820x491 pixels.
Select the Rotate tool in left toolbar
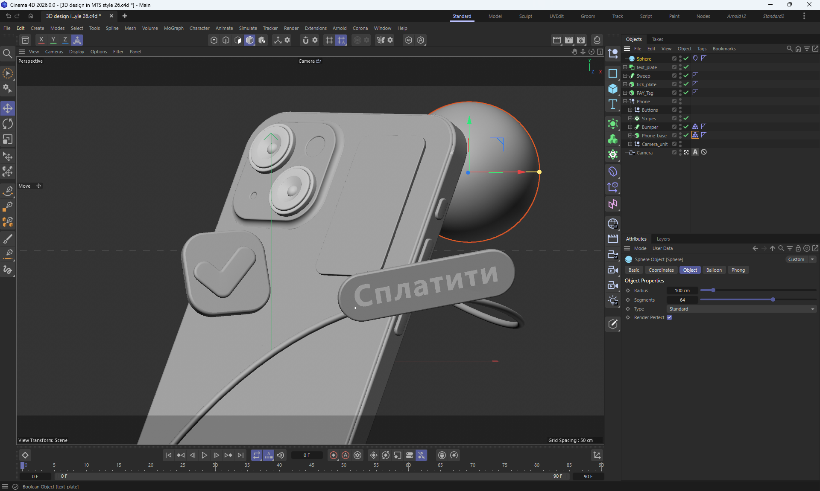tap(8, 124)
